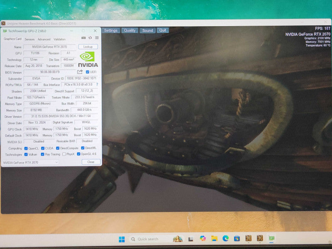Image resolution: width=332 pixels, height=249 pixels.
Task: Click the GPU-Z refresh icon
Action: point(90,38)
